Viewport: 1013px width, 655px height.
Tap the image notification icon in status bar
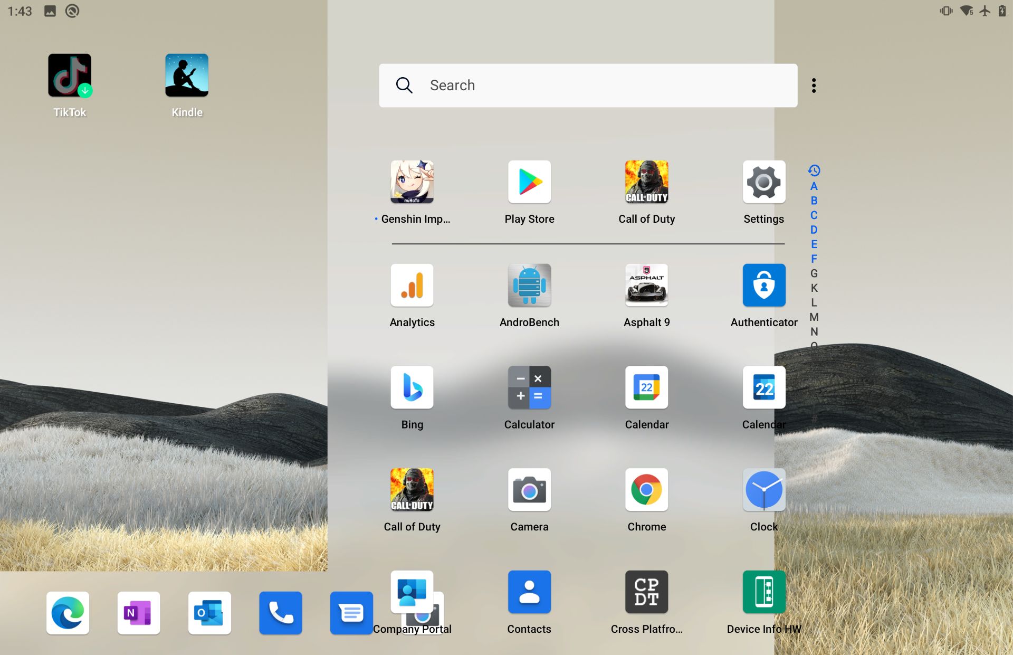(50, 11)
